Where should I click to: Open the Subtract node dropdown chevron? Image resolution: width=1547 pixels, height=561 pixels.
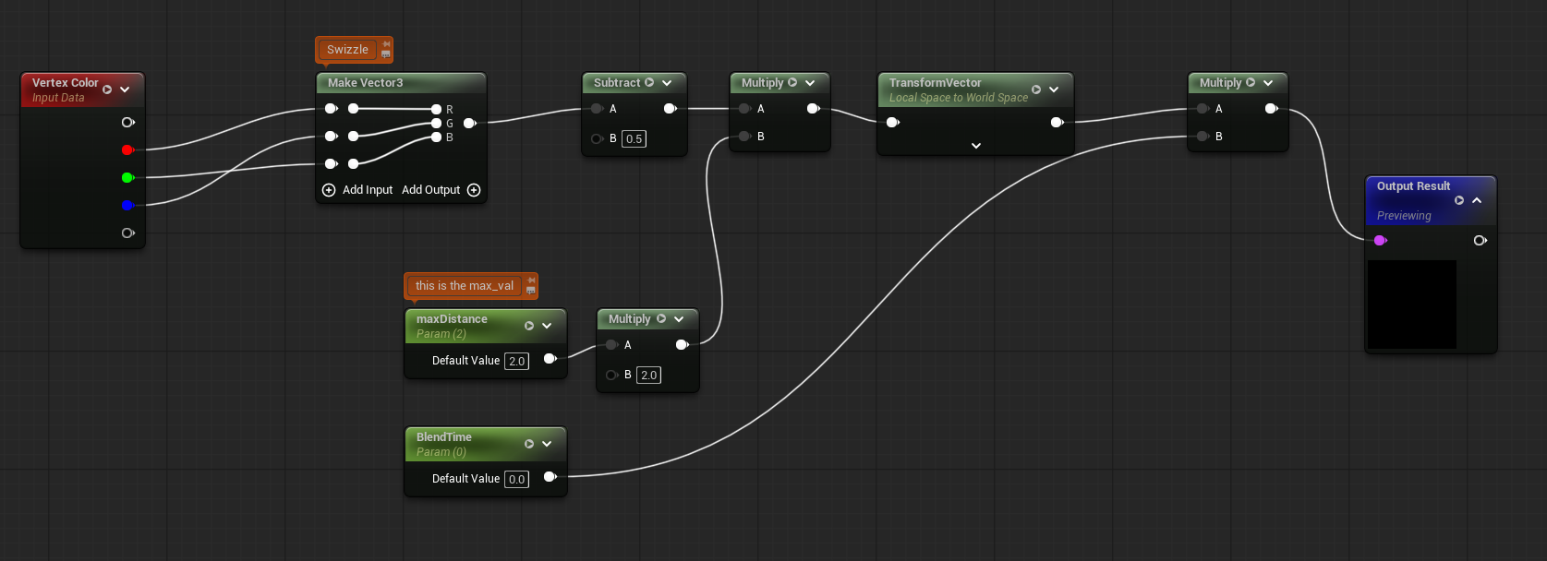pyautogui.click(x=667, y=82)
